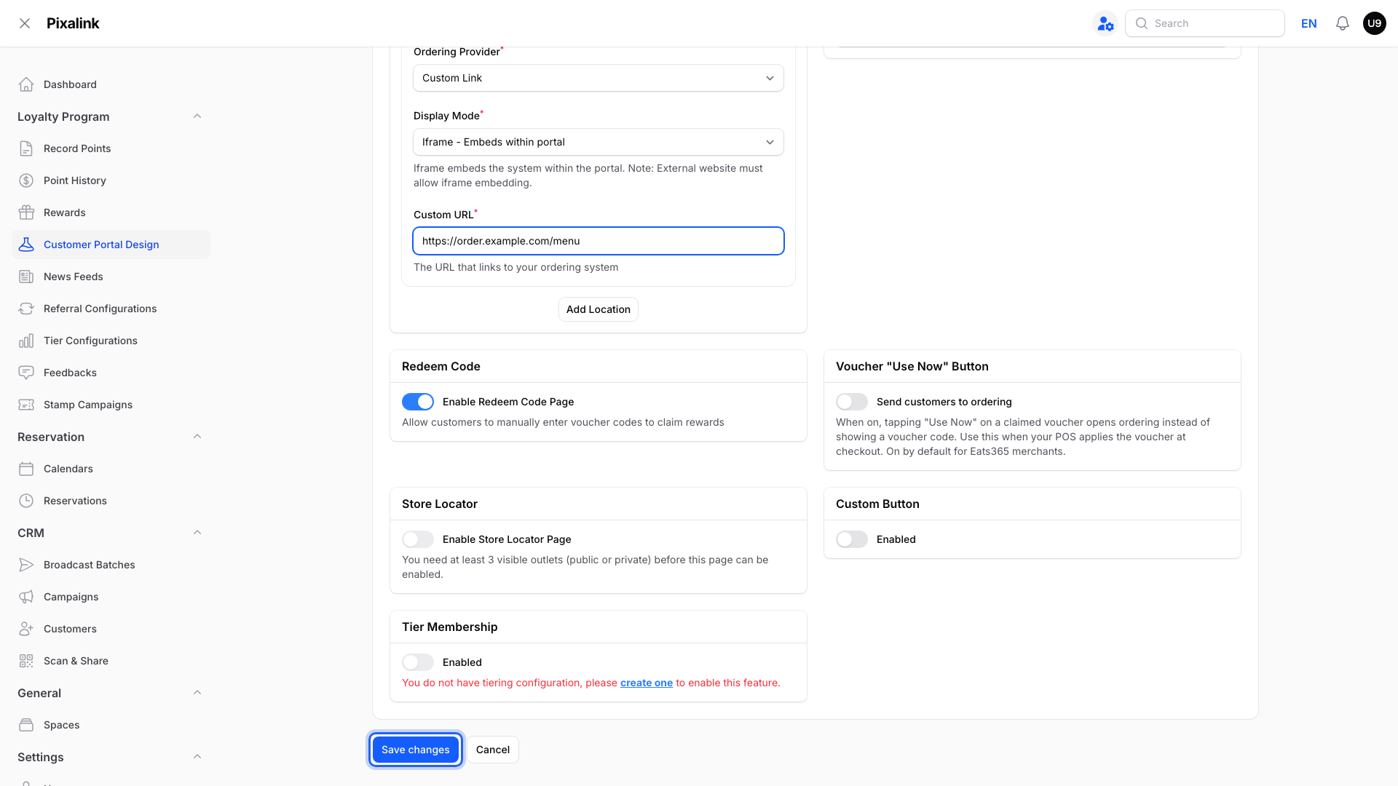Collapse the Reservation section

(197, 437)
